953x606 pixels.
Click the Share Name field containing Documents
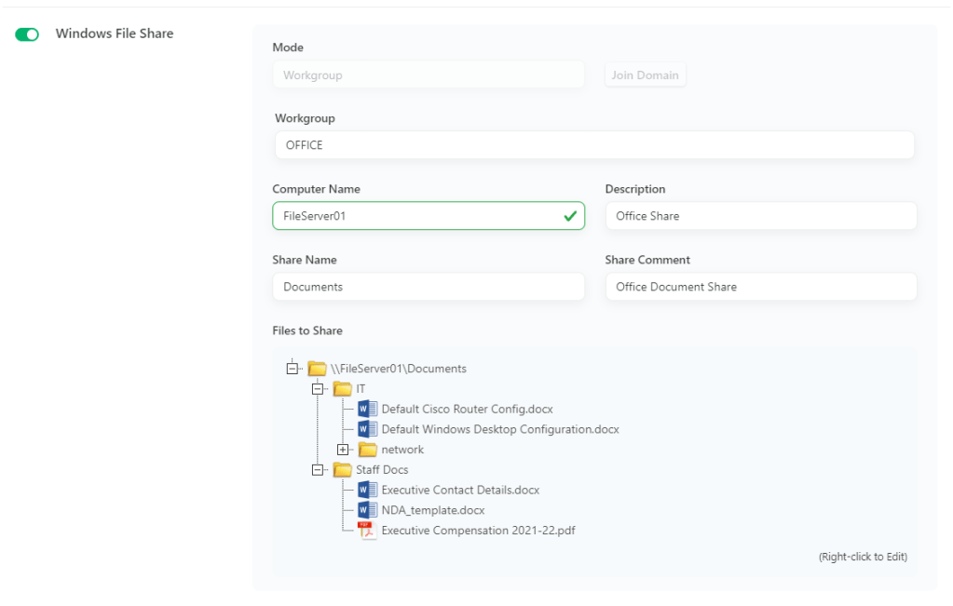tap(428, 287)
